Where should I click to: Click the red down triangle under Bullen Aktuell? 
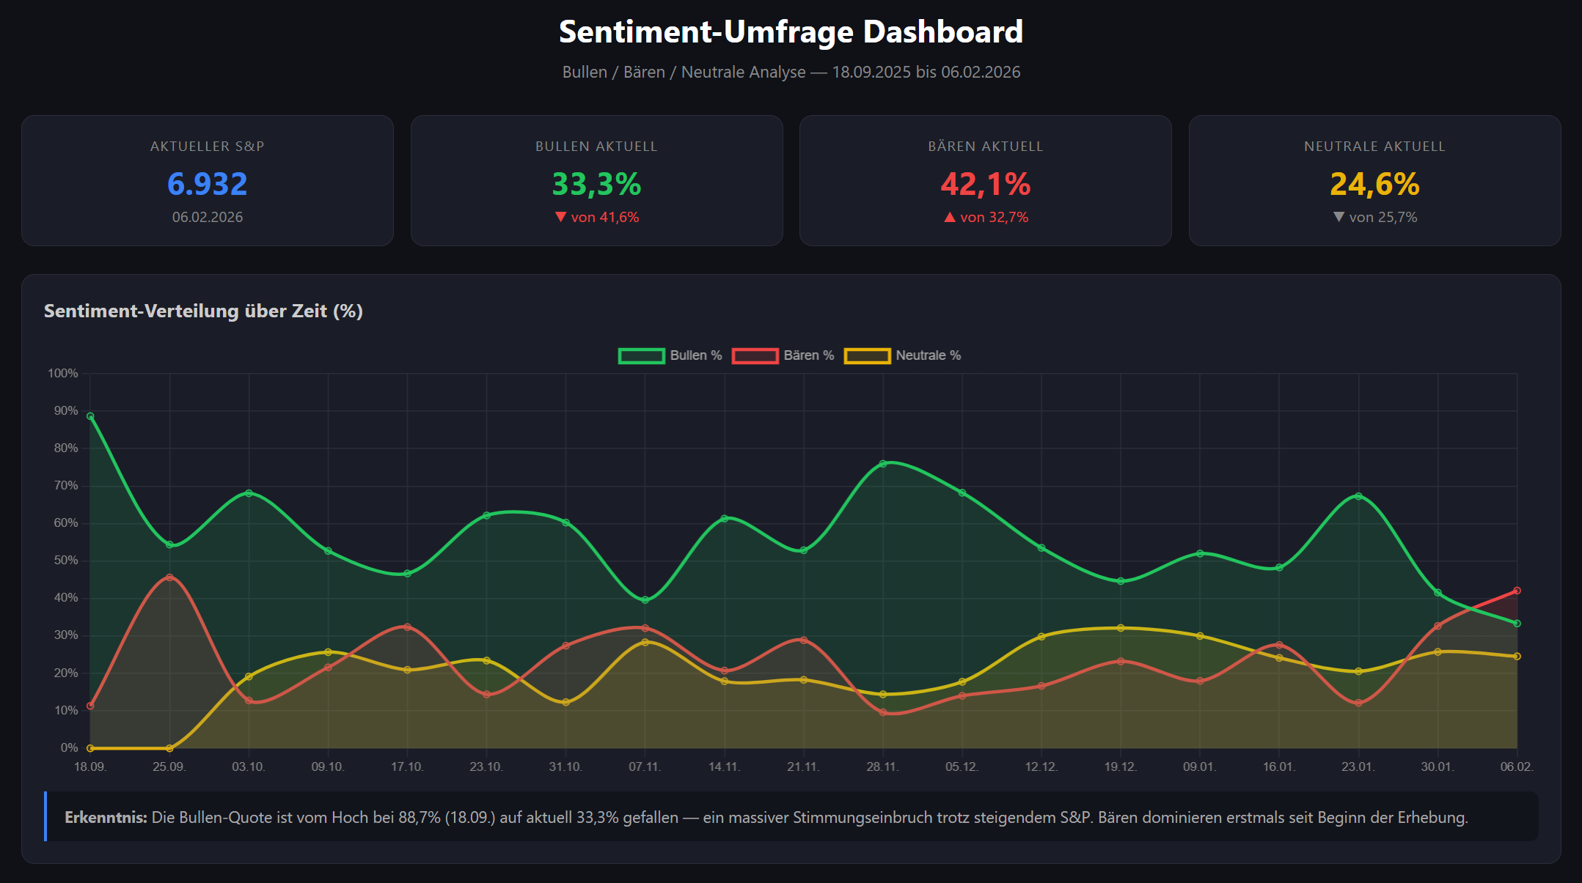[561, 217]
